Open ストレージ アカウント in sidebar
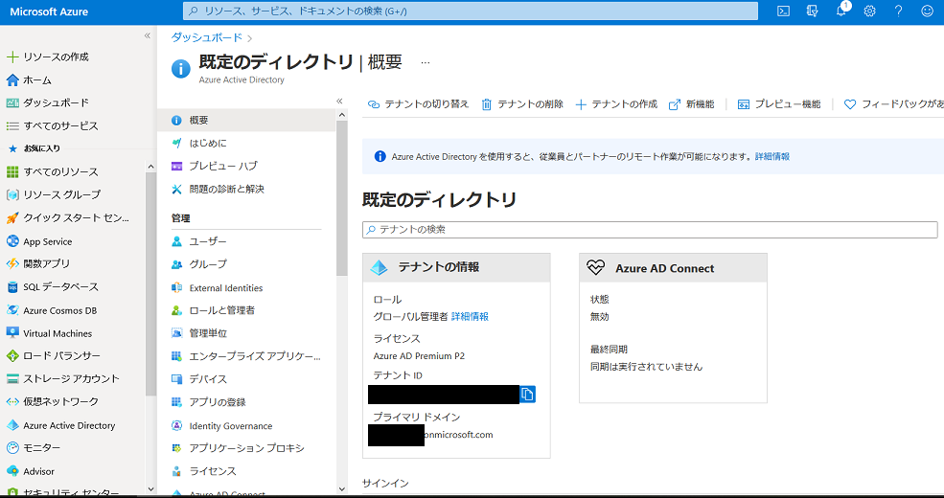The image size is (944, 498). [x=62, y=379]
